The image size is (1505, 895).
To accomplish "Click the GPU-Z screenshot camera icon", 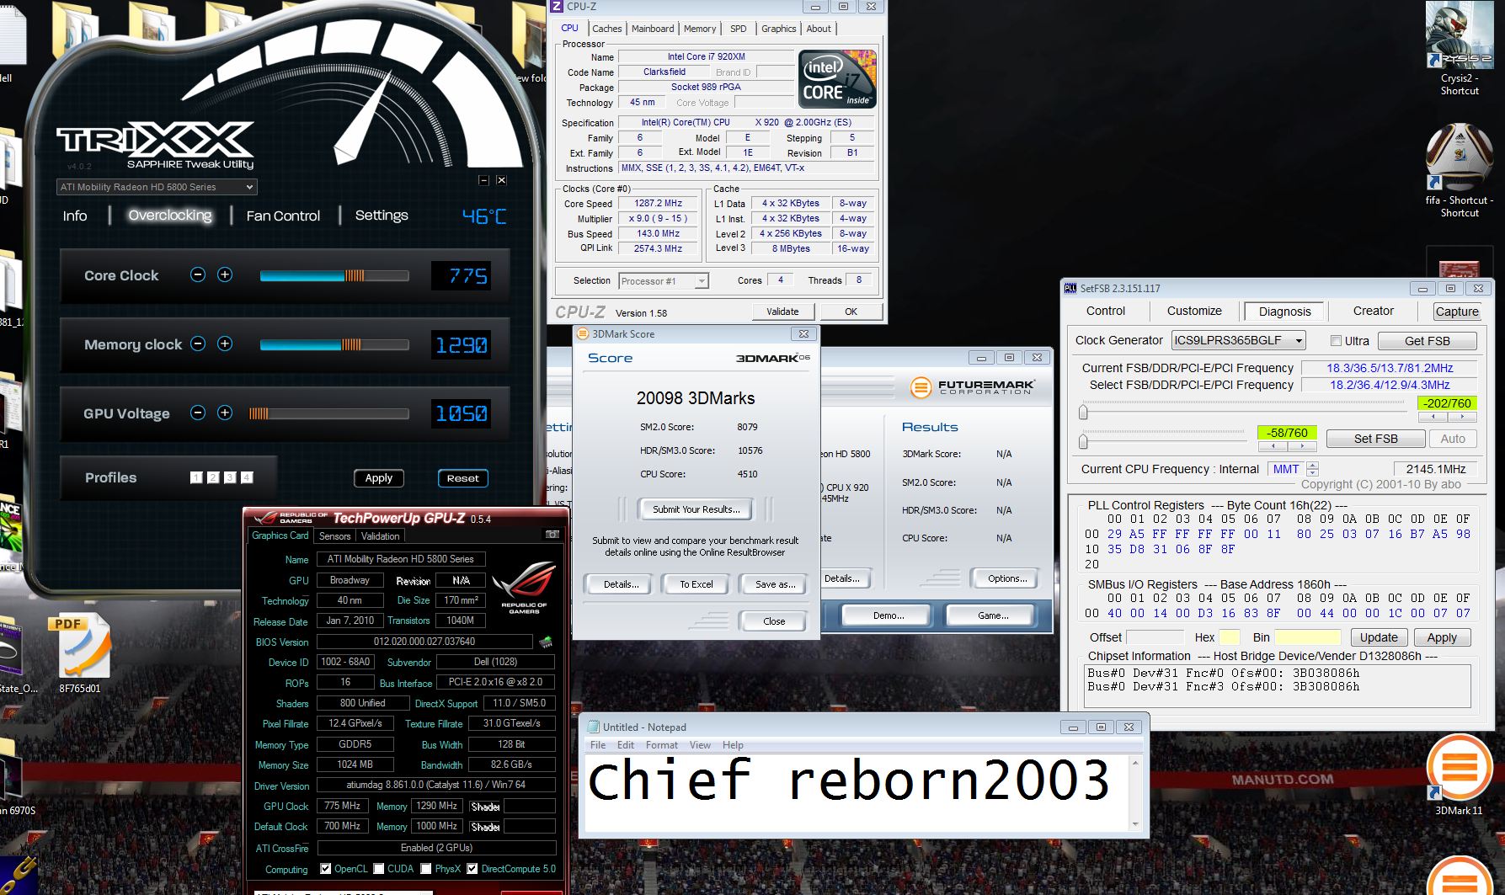I will tap(552, 535).
